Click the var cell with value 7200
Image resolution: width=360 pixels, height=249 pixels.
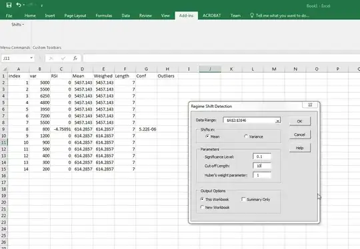pos(39,116)
